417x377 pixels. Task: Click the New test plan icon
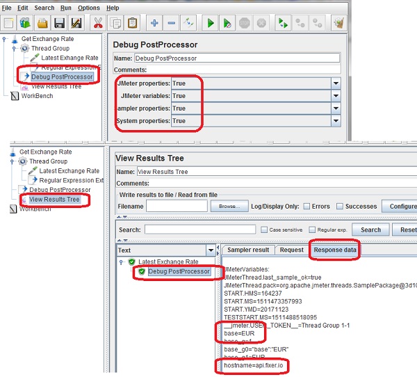[8, 23]
